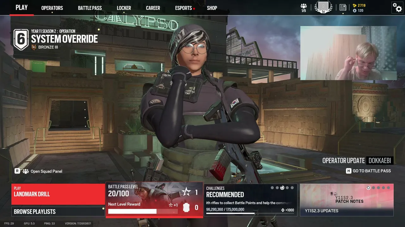Click the Next Level Reward progress bar
The height and width of the screenshot is (227, 405).
[143, 211]
